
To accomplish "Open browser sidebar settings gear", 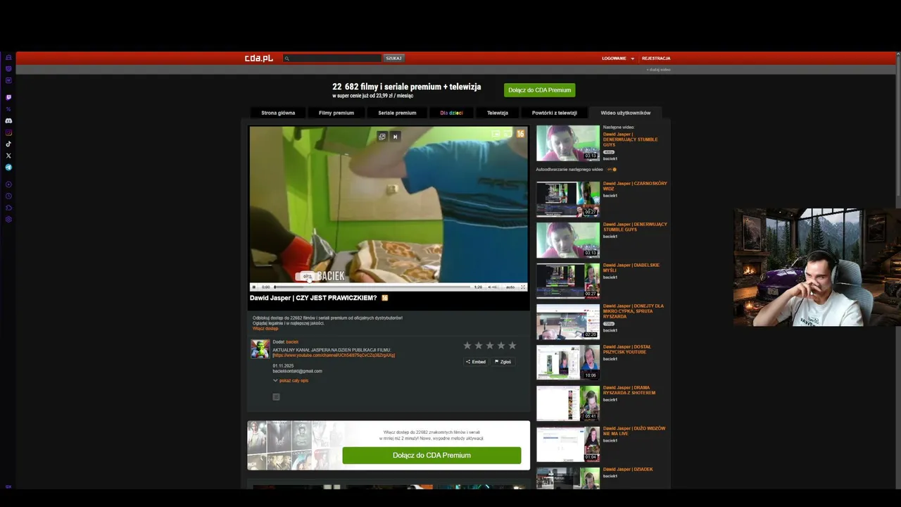I will [x=8, y=219].
